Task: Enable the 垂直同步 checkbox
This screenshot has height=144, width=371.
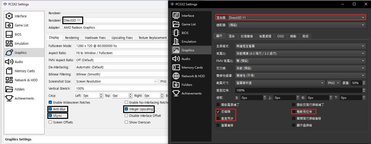Action: 218,118
